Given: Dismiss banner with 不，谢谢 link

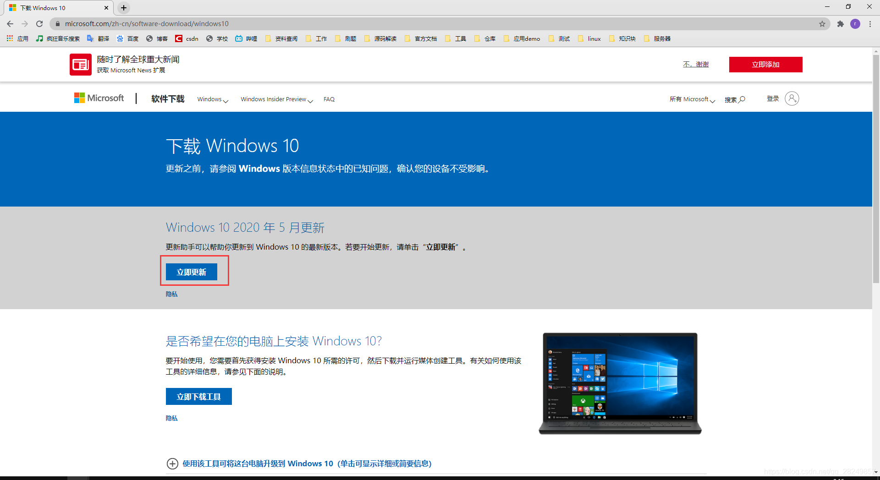Looking at the screenshot, I should click(x=696, y=65).
